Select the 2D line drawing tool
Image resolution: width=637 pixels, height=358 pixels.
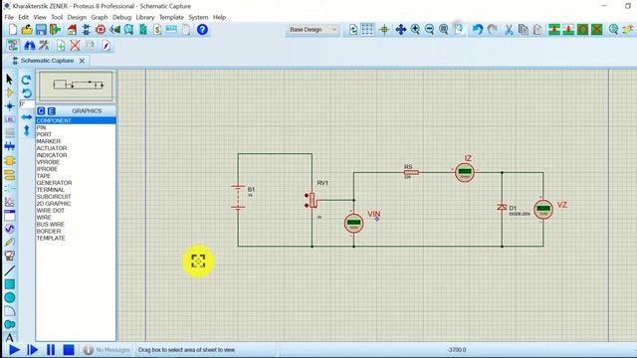(x=10, y=270)
